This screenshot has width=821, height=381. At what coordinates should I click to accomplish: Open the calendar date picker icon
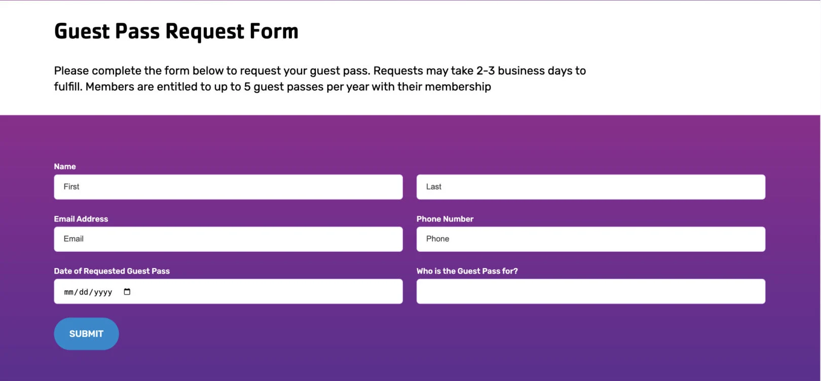(x=127, y=292)
